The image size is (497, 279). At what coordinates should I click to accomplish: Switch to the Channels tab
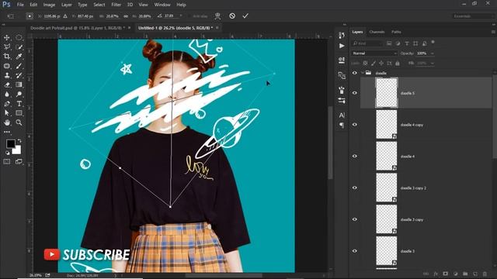click(377, 32)
